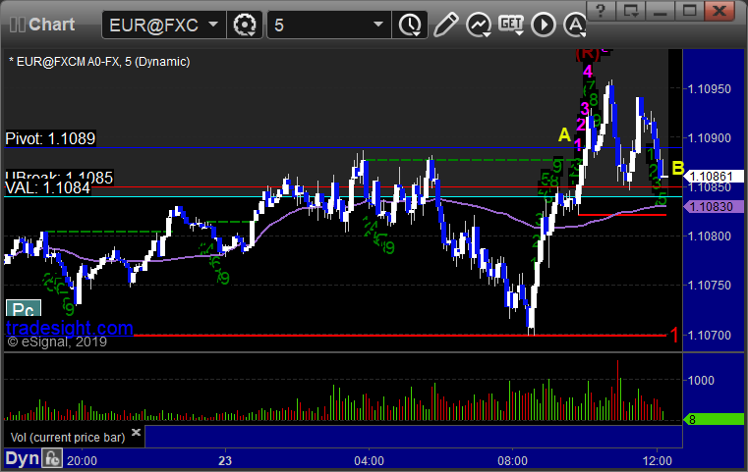Click the 1.10800 price axis label
Screen dimensions: 748x472
[709, 236]
